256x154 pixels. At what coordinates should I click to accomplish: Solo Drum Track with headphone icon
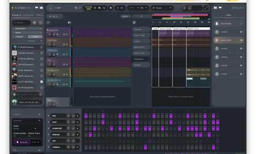[64, 34]
